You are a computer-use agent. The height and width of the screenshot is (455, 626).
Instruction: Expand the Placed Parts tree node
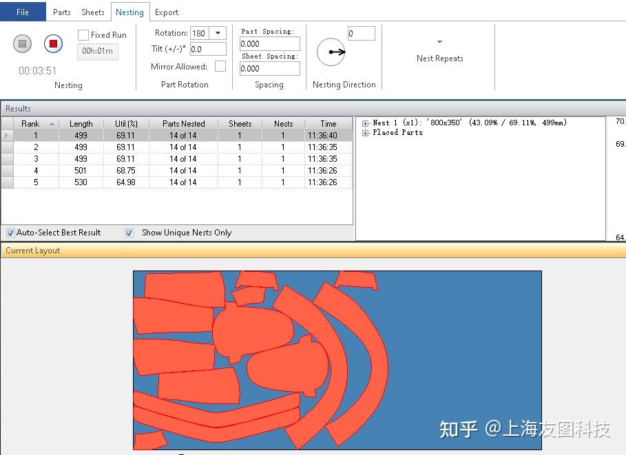point(364,132)
